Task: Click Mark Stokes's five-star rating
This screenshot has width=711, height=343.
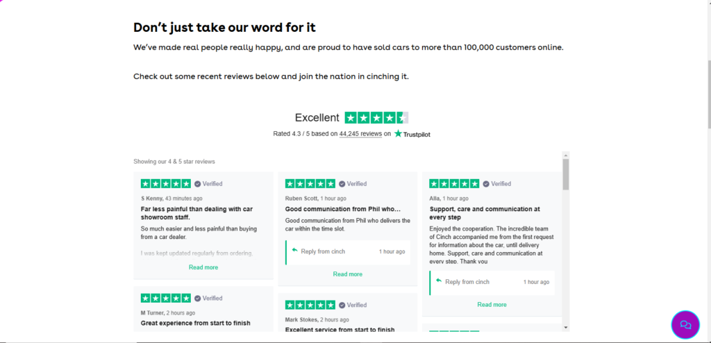Action: click(x=310, y=305)
